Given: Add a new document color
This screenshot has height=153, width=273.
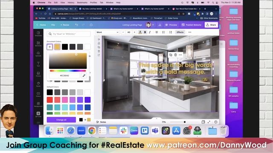Looking at the screenshot, I should (x=49, y=47).
